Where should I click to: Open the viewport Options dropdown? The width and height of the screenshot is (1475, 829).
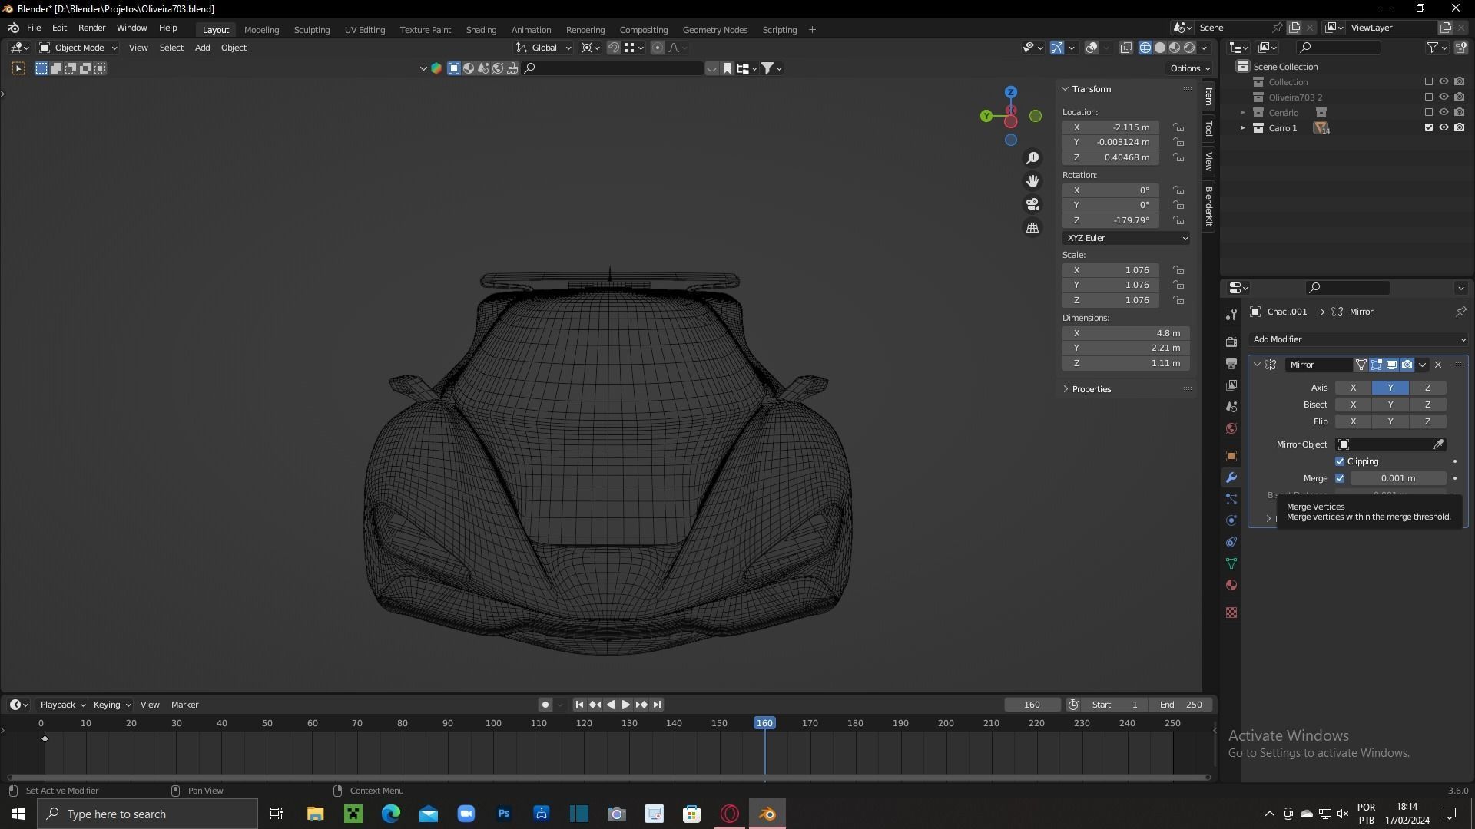tap(1189, 68)
